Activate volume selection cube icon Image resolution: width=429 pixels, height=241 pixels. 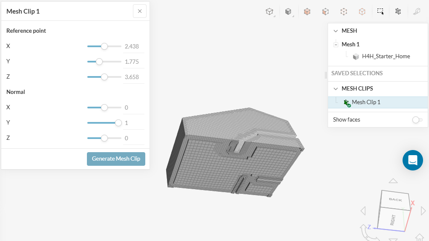pos(307,11)
